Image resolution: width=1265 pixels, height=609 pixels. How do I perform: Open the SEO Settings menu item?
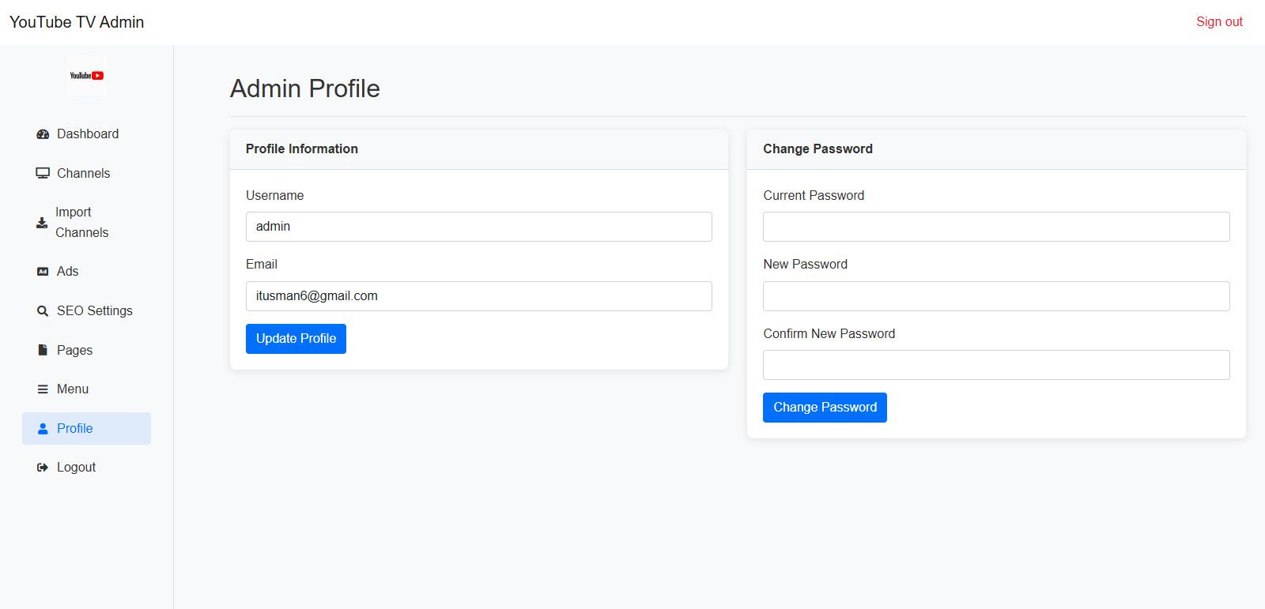pos(94,311)
